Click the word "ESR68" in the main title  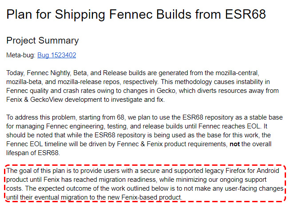[x=245, y=14]
